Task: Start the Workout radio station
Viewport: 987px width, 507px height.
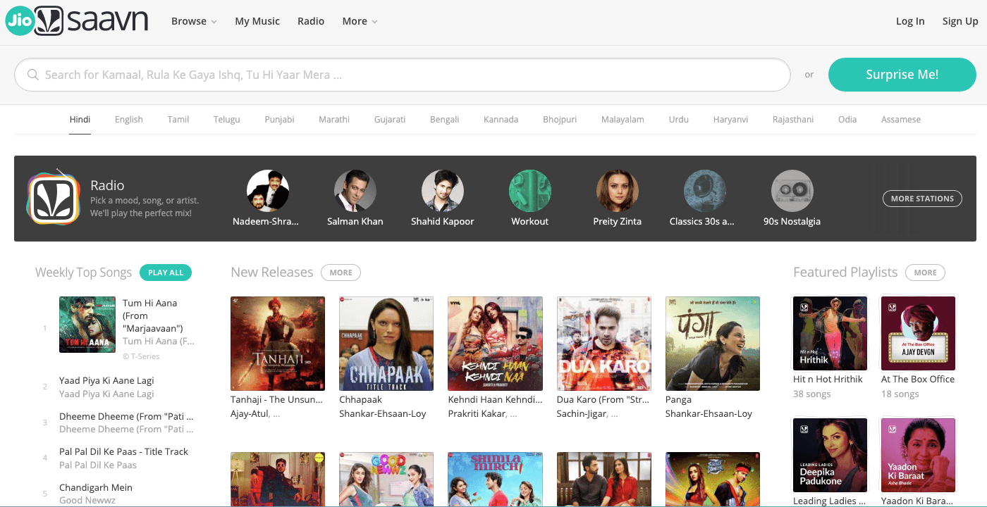Action: click(529, 191)
